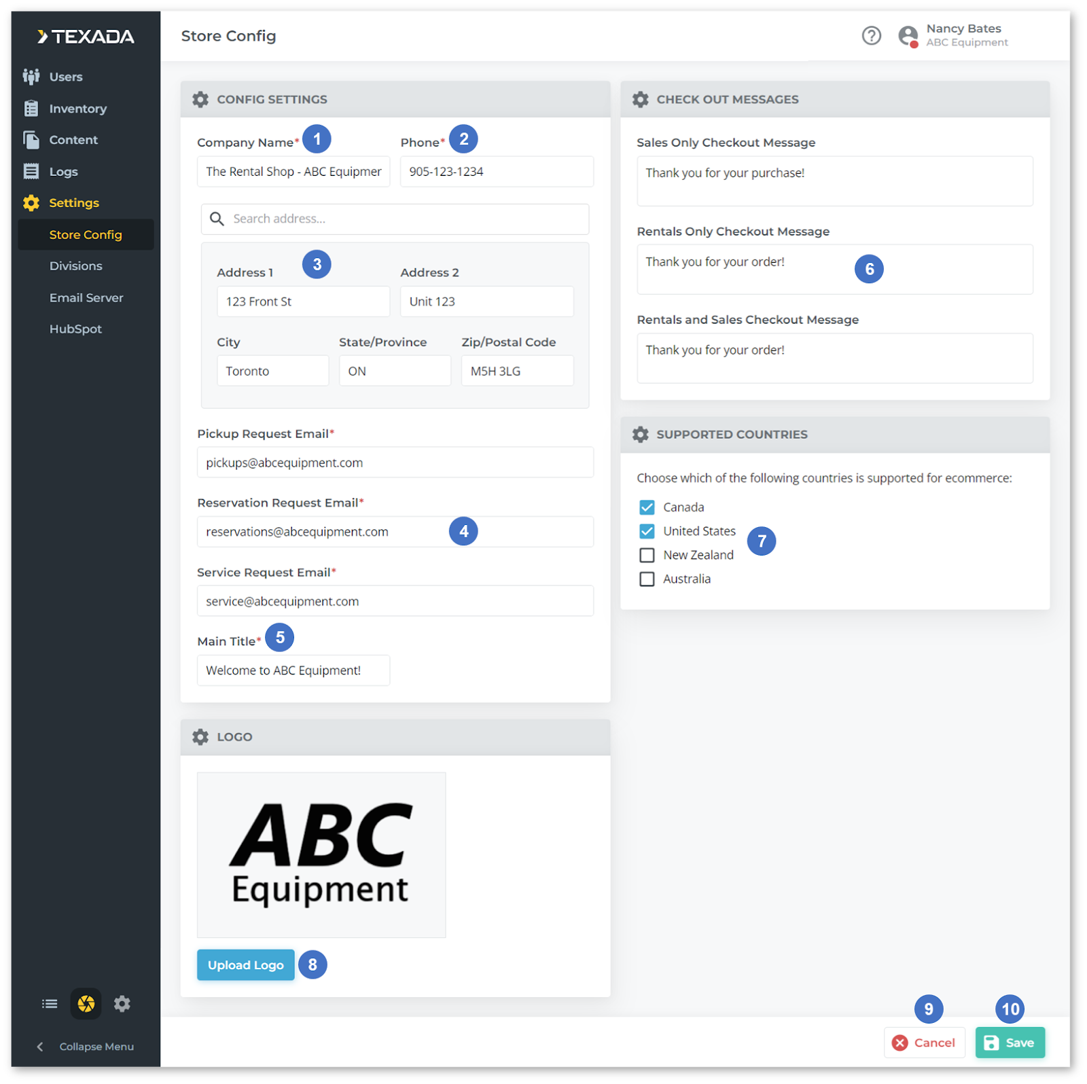
Task: Click the Rentals Only Checkout Message box
Action: (835, 269)
